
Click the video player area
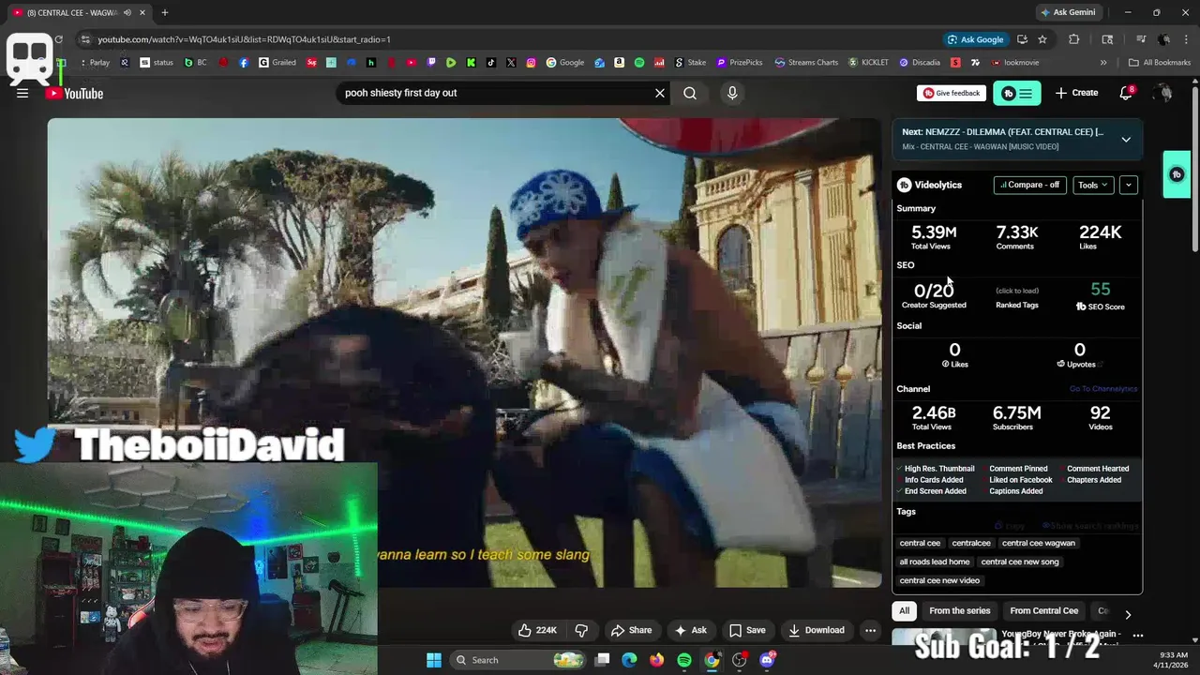464,352
